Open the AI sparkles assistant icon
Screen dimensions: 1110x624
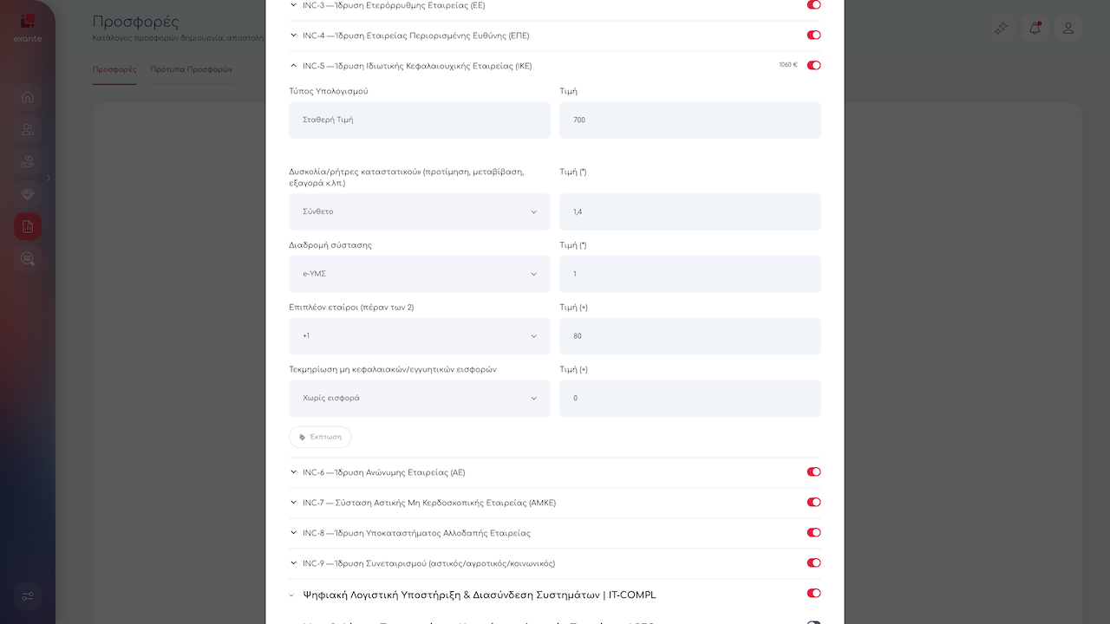(x=1001, y=28)
